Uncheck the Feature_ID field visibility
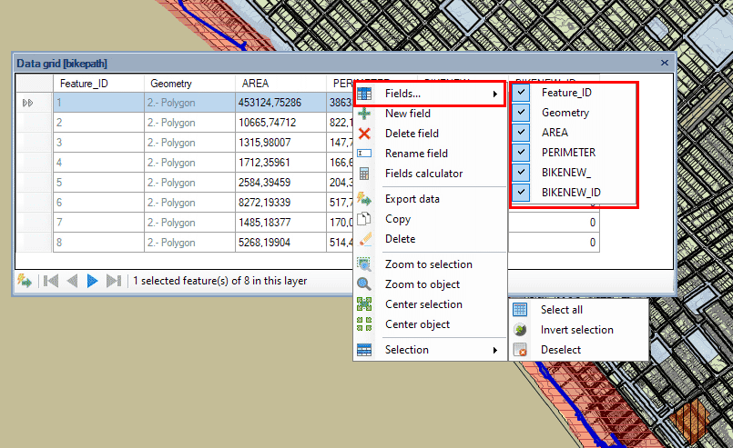Viewport: 733px width, 448px height. click(521, 93)
